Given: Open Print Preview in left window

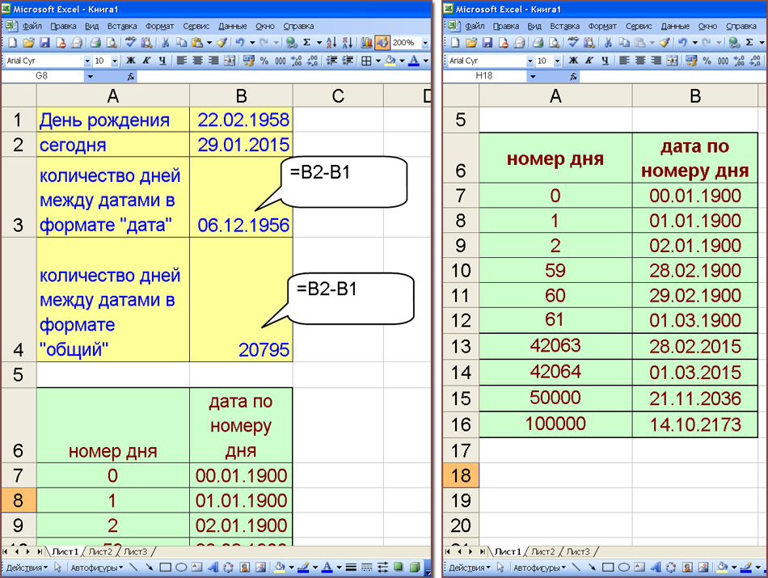Looking at the screenshot, I should coord(112,43).
